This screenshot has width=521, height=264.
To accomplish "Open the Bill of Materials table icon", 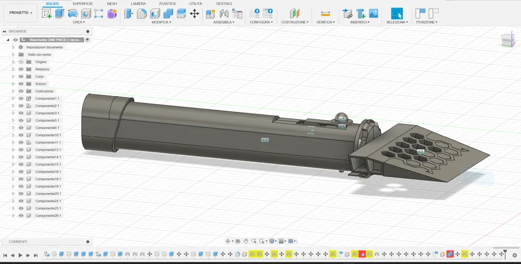I will [x=237, y=14].
